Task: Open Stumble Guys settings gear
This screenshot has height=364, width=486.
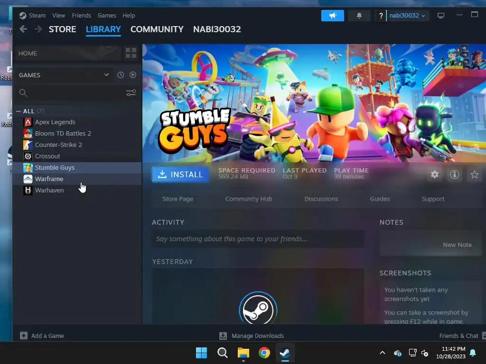Action: 435,174
